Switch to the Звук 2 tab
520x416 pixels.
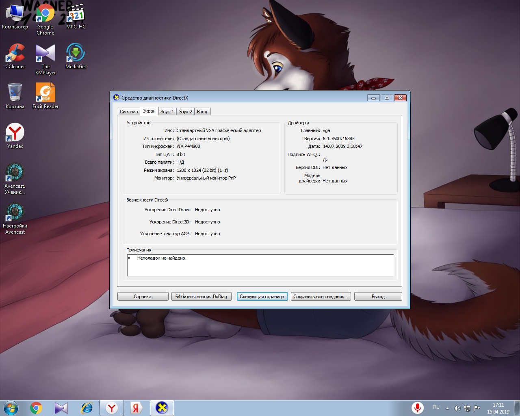[186, 112]
